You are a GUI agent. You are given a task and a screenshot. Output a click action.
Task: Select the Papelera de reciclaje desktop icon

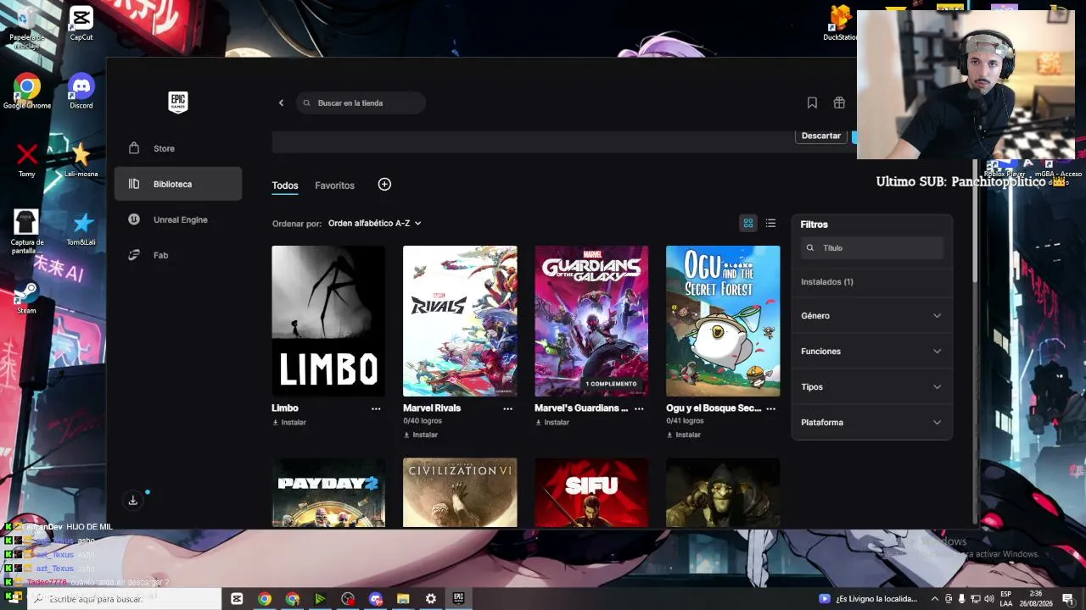(26, 27)
